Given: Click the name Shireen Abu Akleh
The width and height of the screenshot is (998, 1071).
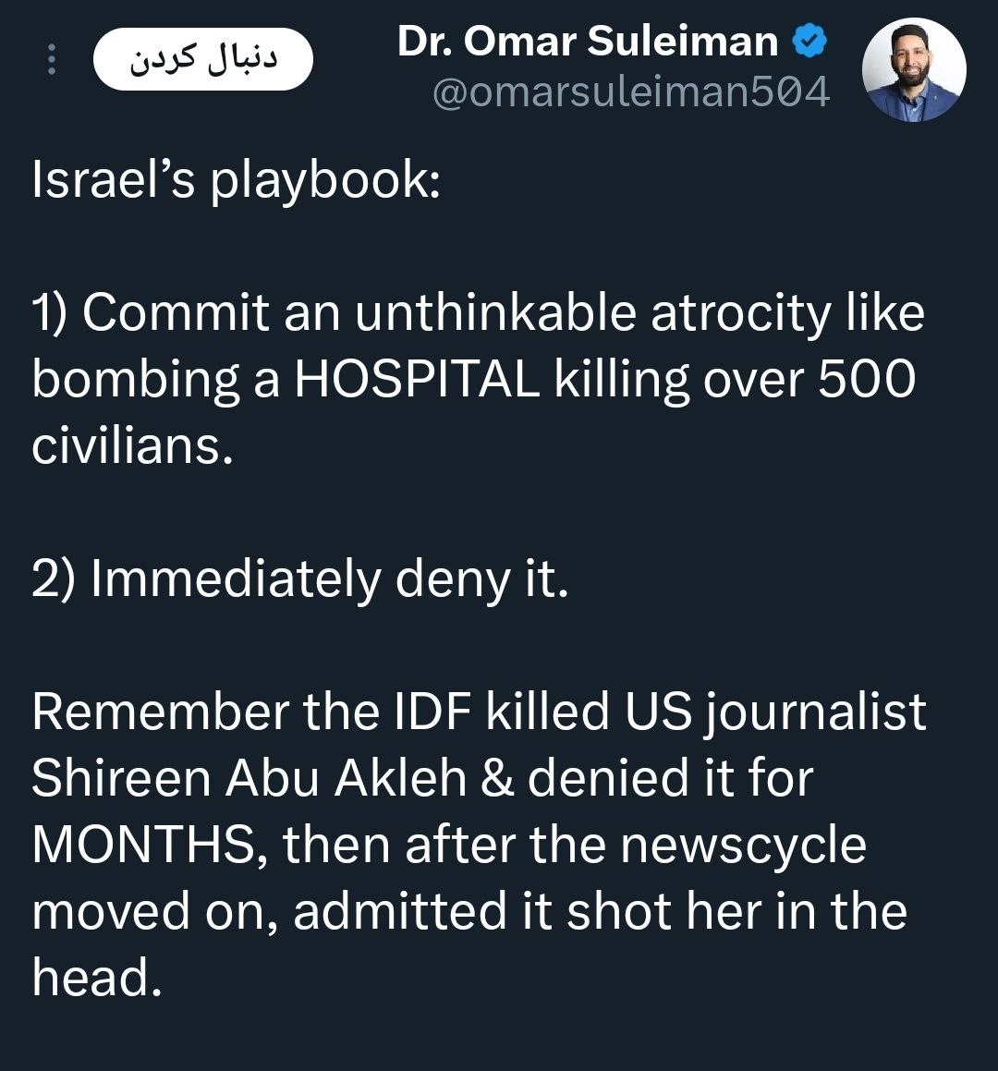Looking at the screenshot, I should tap(249, 778).
